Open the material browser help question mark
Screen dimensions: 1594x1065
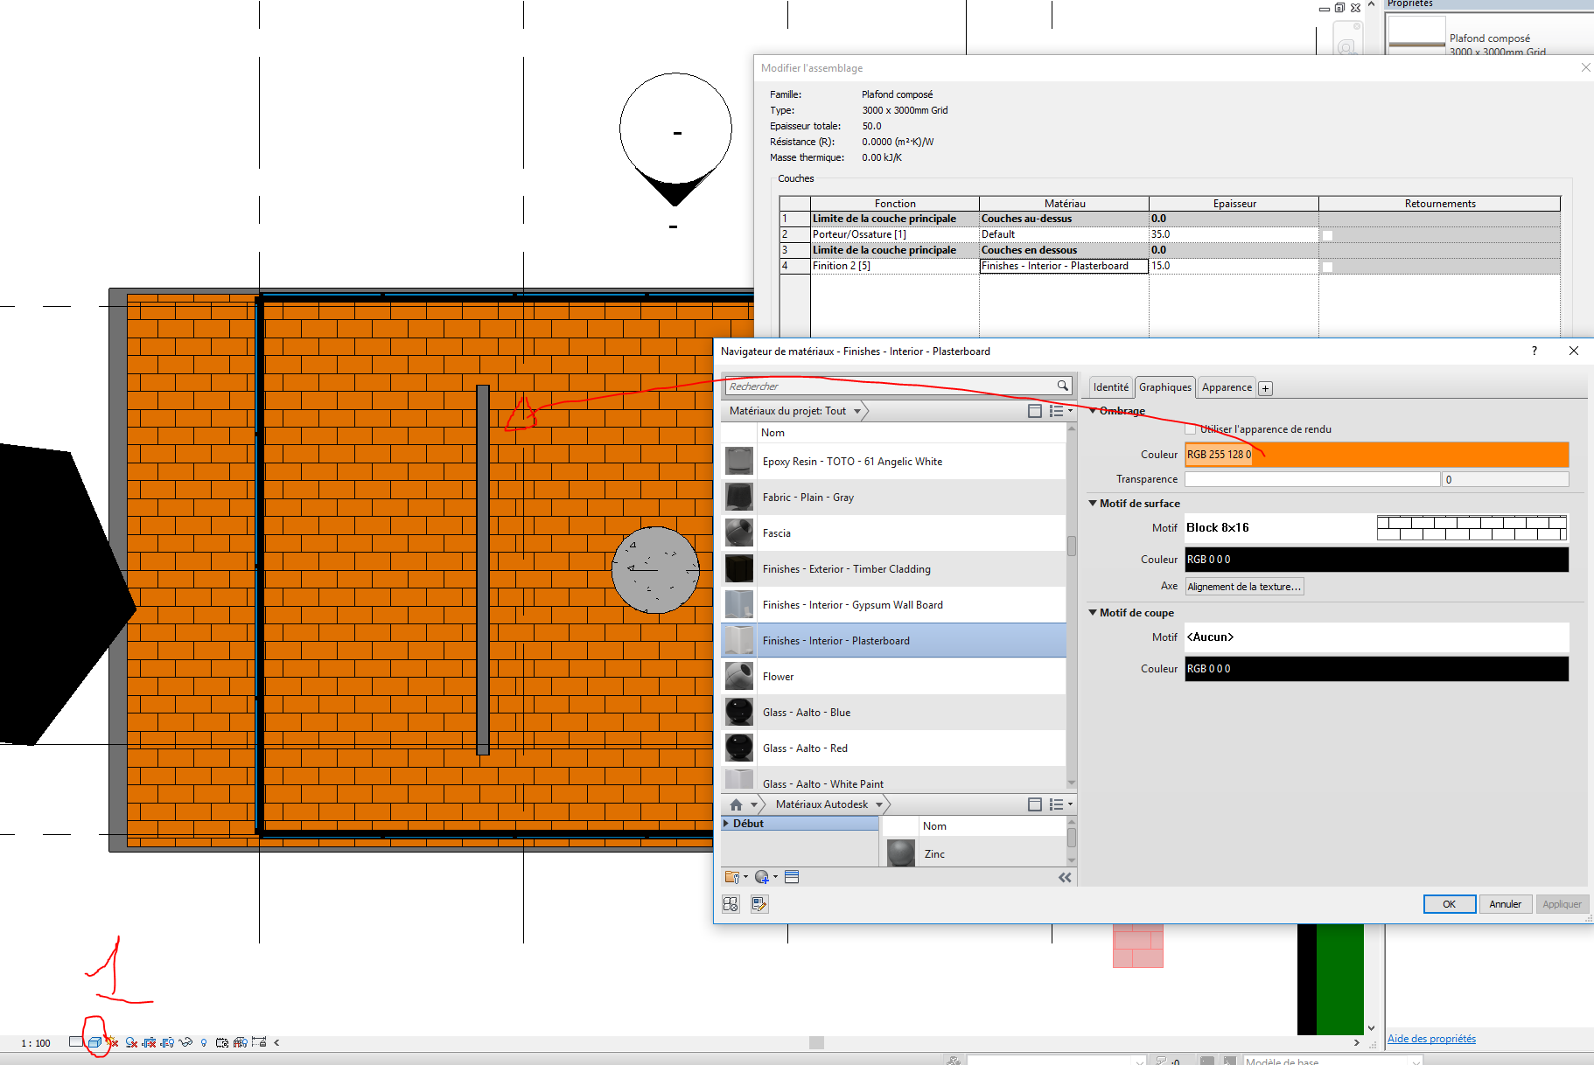(x=1534, y=351)
